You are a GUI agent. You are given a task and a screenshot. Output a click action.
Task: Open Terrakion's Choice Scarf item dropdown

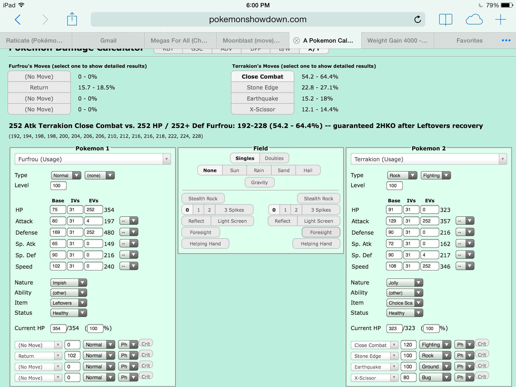click(x=404, y=303)
